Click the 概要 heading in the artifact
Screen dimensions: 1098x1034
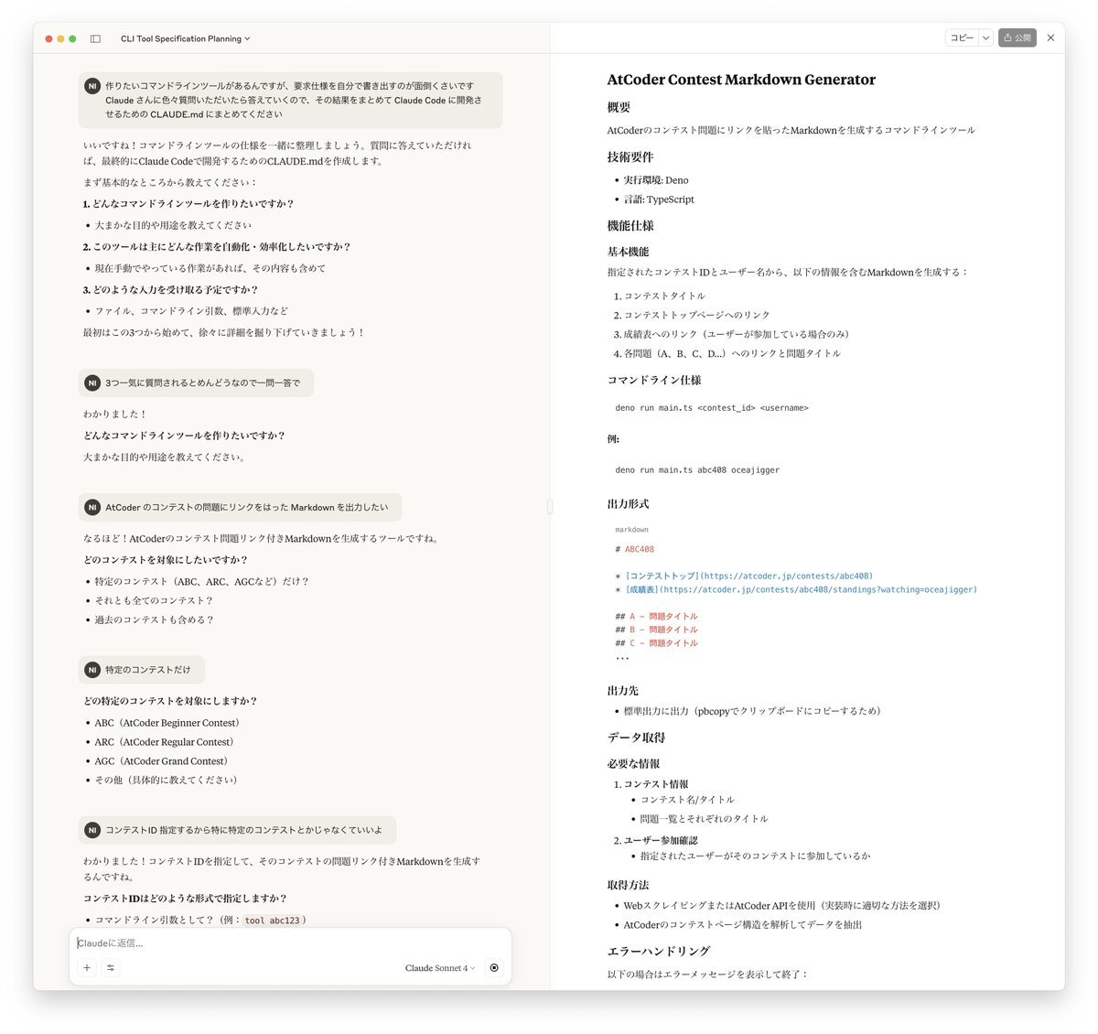(x=619, y=107)
